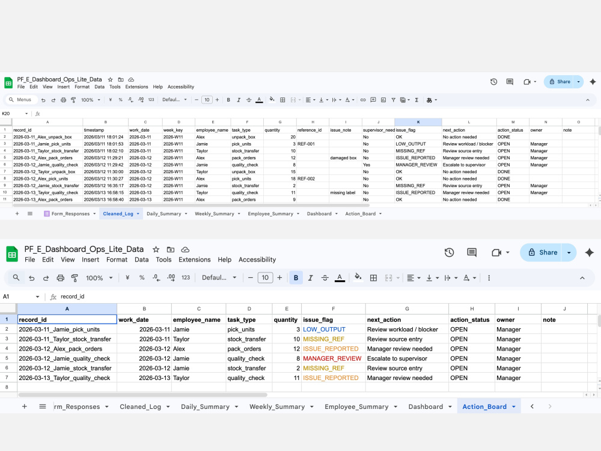Open name box dropdown in lower spreadsheet

coord(37,296)
